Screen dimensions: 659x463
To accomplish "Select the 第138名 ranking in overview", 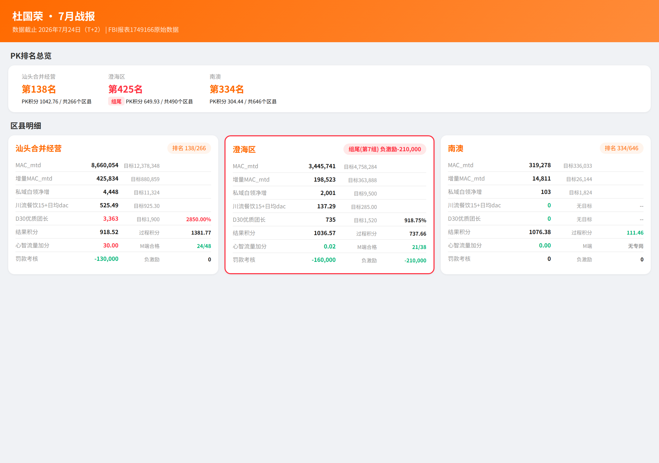I will tap(39, 89).
